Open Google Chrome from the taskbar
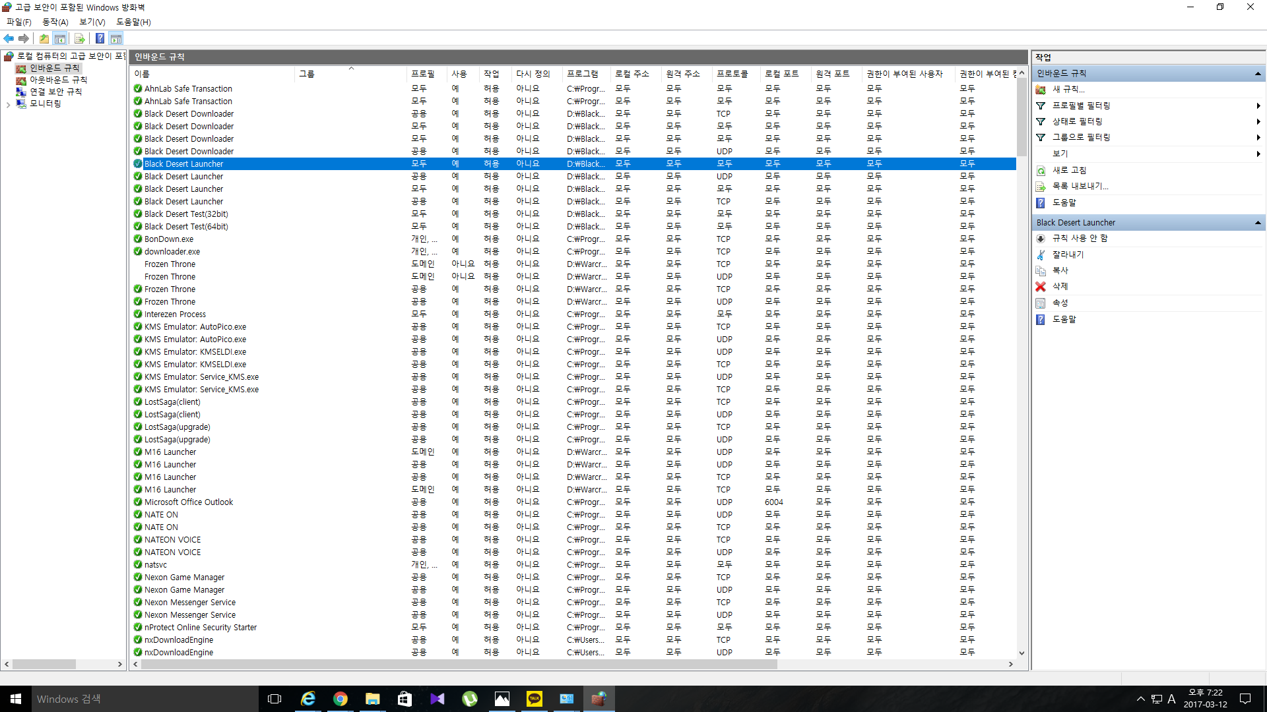 click(341, 699)
